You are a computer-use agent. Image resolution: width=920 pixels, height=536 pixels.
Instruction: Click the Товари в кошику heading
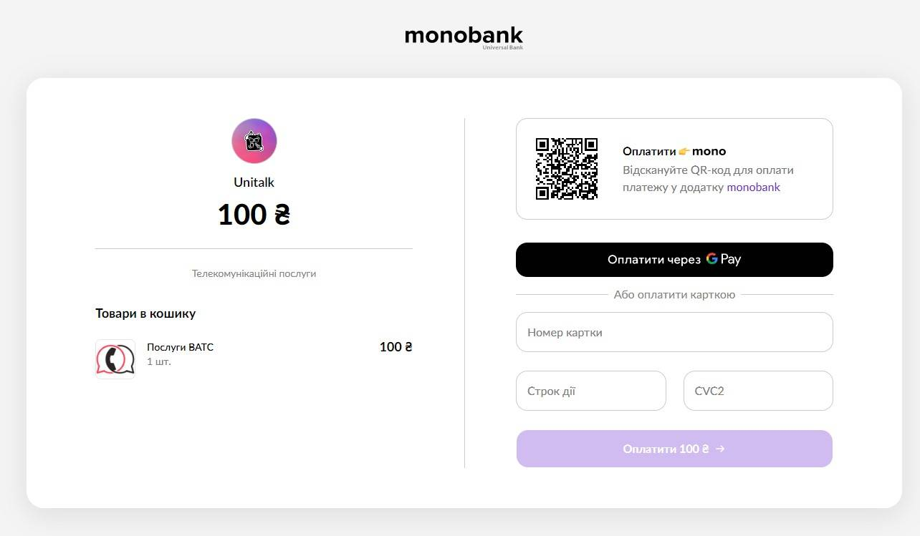[x=145, y=313]
